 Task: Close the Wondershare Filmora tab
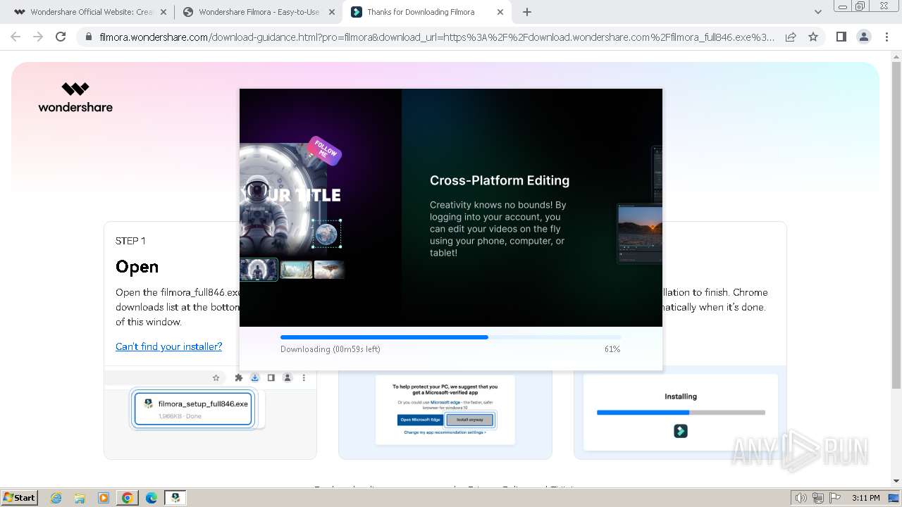click(332, 12)
